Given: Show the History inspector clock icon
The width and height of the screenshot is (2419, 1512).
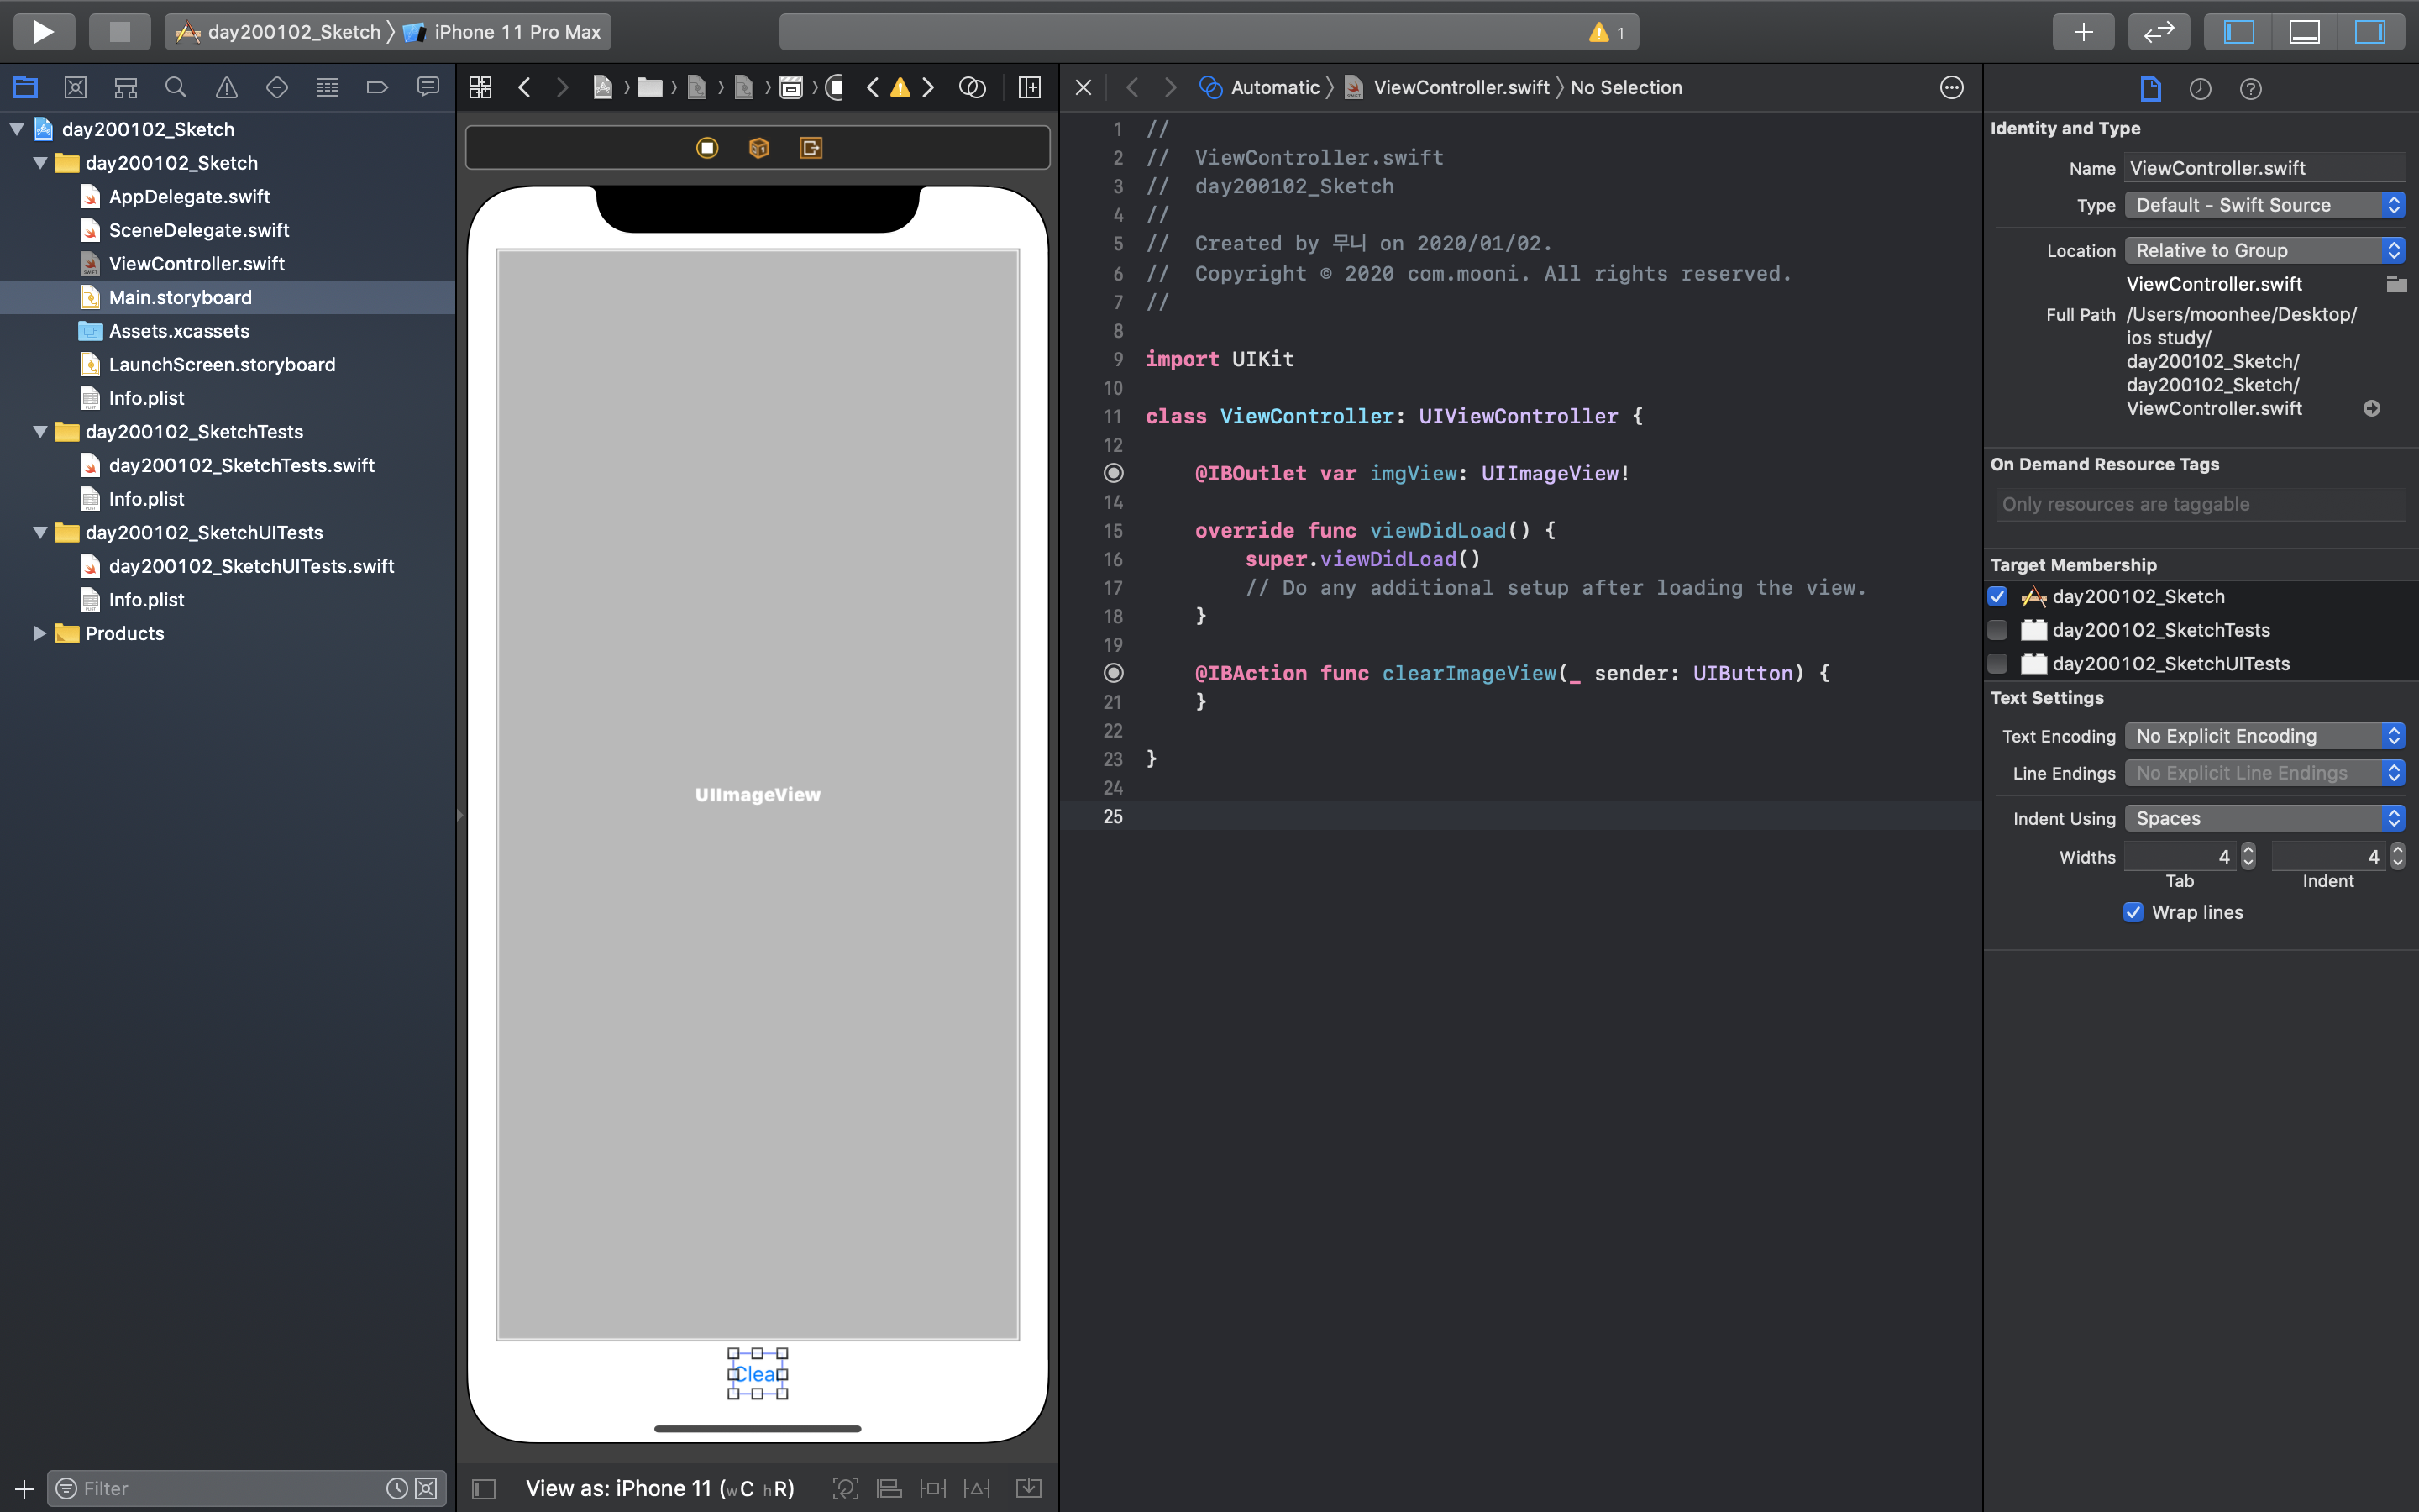Looking at the screenshot, I should [2200, 89].
